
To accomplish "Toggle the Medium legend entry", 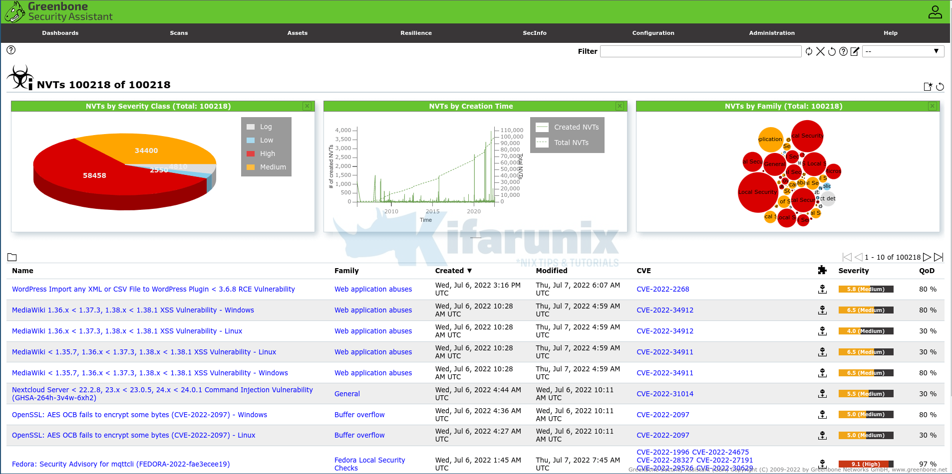I will (x=267, y=167).
